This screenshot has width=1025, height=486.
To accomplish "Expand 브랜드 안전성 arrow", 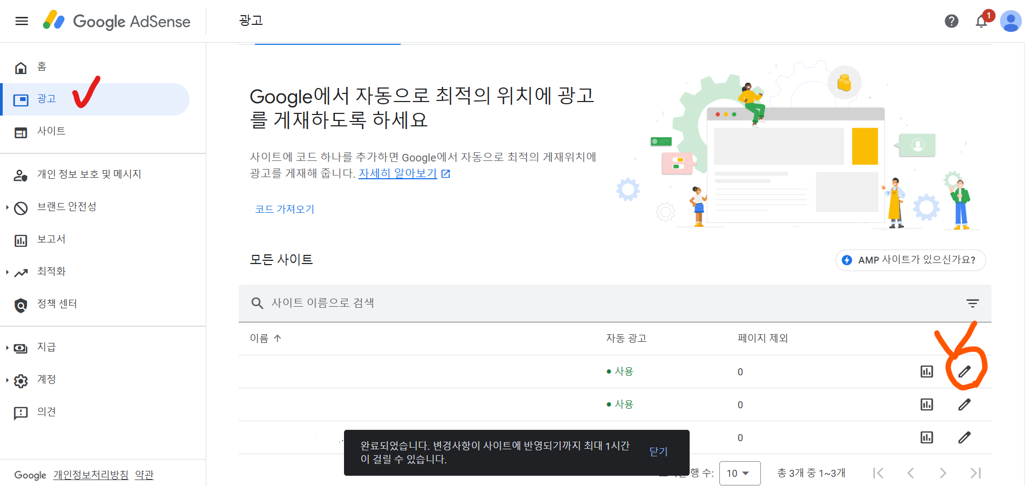I will 7,207.
